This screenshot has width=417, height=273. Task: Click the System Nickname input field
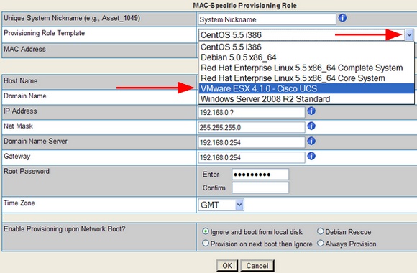click(267, 19)
